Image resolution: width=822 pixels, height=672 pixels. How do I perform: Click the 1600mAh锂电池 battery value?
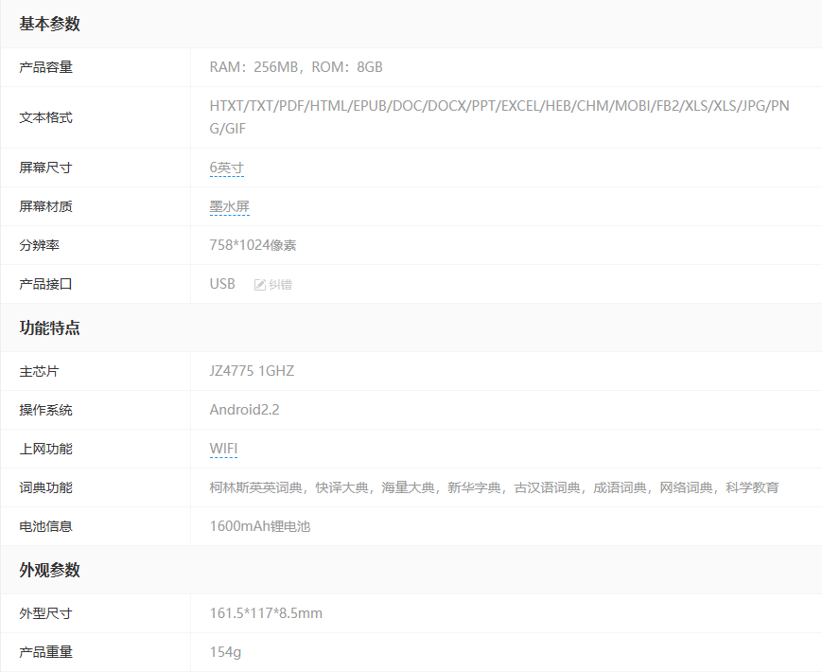click(259, 526)
